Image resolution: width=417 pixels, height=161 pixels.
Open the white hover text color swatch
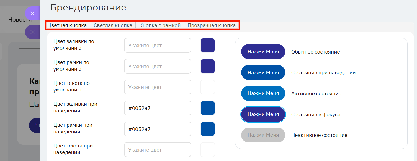coord(208,150)
